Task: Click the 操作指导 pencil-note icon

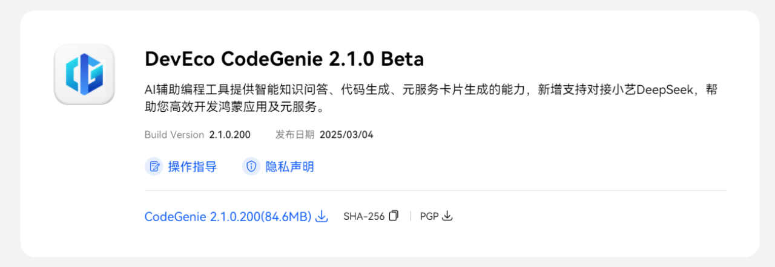Action: [154, 167]
